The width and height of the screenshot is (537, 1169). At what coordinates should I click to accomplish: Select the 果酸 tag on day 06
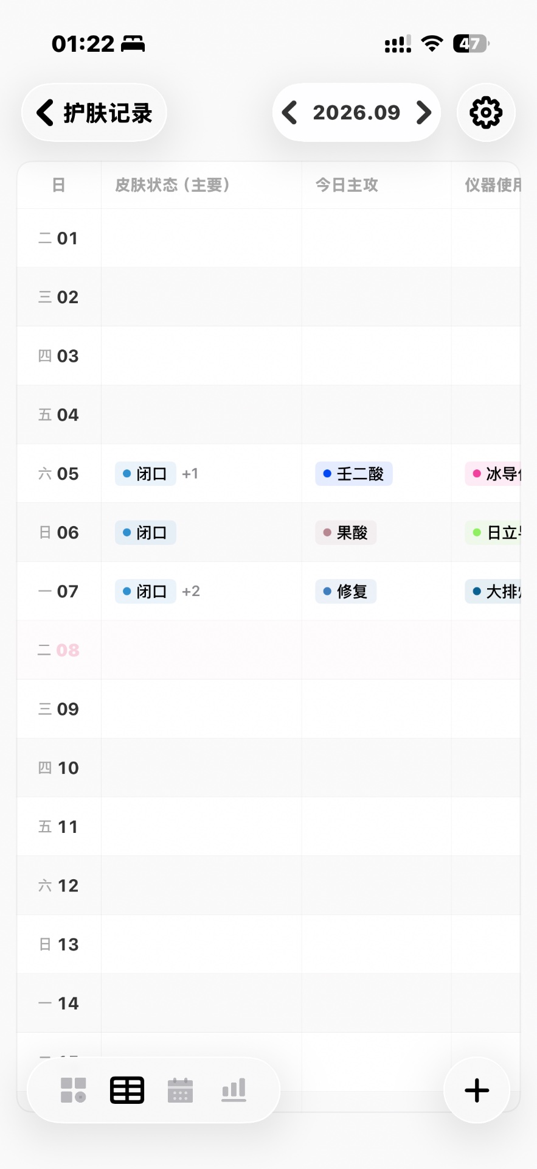(345, 533)
